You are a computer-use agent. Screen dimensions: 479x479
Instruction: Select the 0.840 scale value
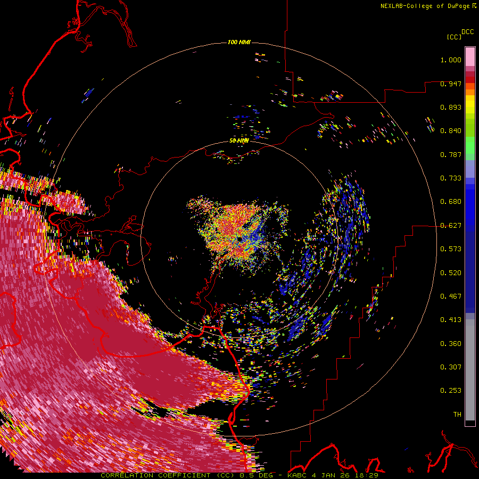[451, 131]
